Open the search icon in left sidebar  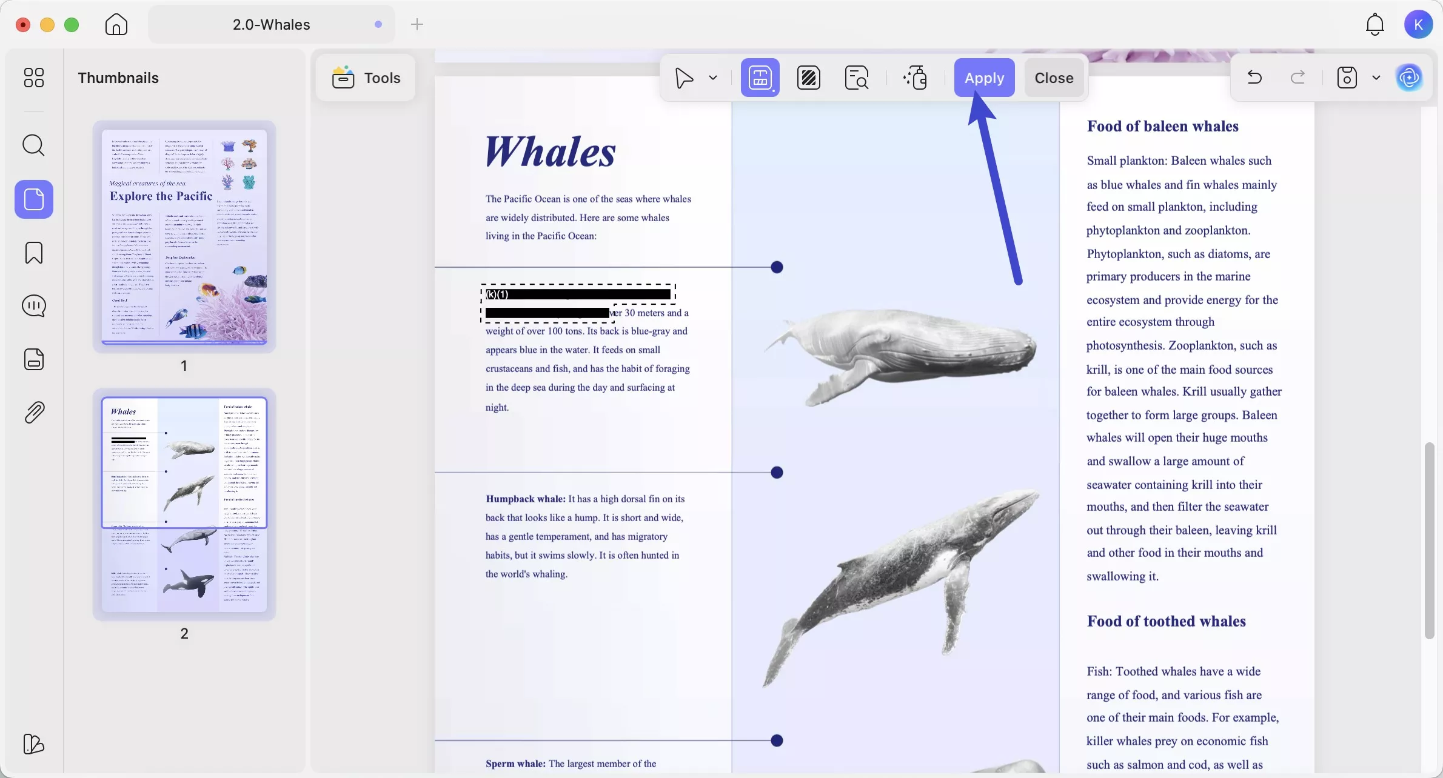coord(34,145)
